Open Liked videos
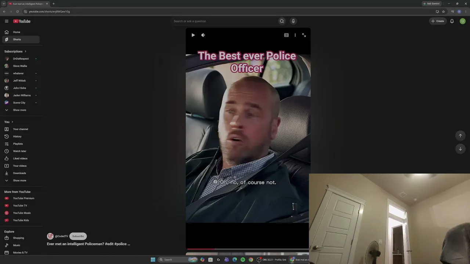Screen dimensions: 470x264 tap(21, 158)
